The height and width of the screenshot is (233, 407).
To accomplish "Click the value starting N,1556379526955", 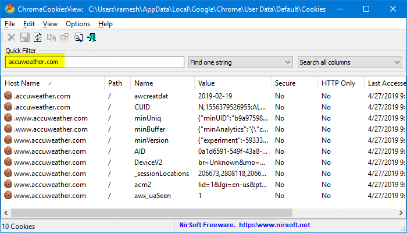I will point(232,107).
